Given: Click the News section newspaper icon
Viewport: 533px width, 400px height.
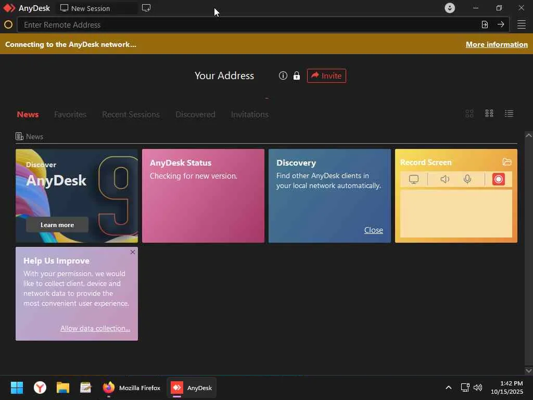Looking at the screenshot, I should [x=19, y=136].
